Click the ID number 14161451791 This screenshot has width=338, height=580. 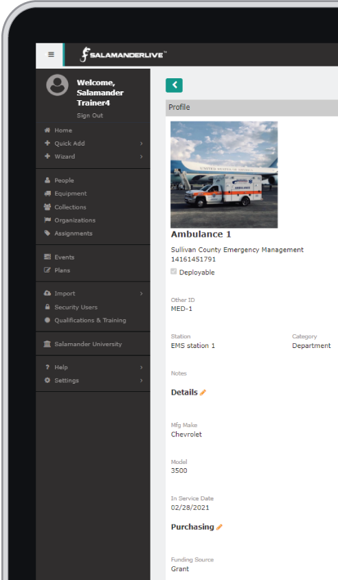point(193,259)
